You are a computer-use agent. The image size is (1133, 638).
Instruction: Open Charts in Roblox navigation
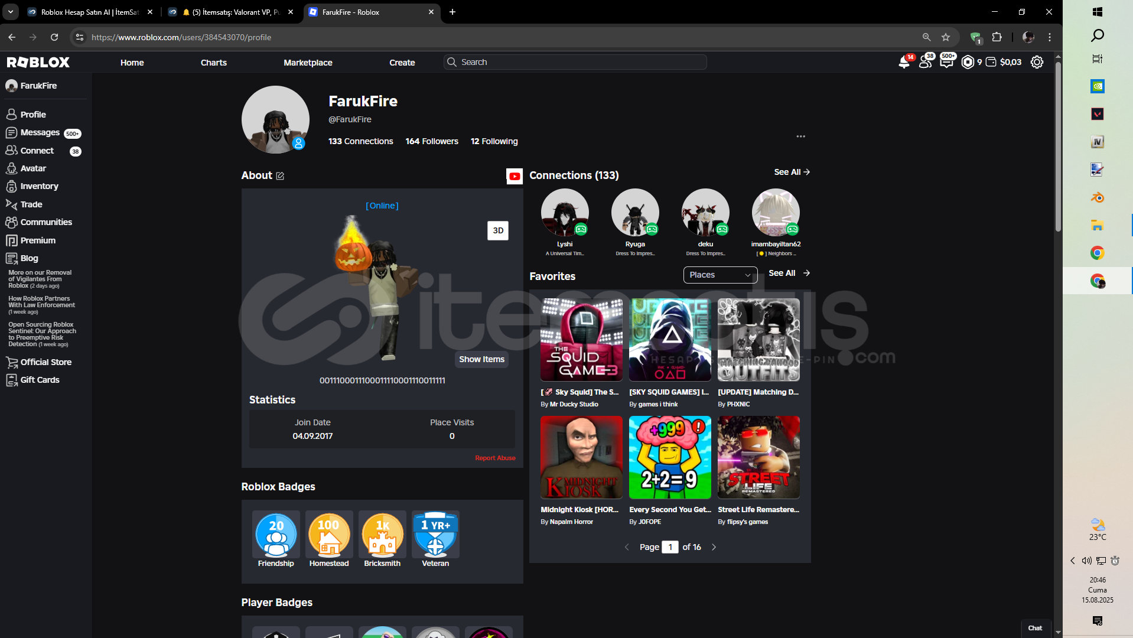(214, 63)
